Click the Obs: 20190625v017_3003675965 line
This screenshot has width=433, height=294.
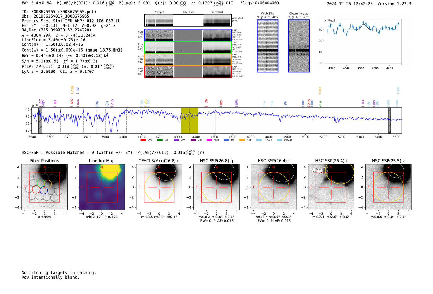coord(55,16)
